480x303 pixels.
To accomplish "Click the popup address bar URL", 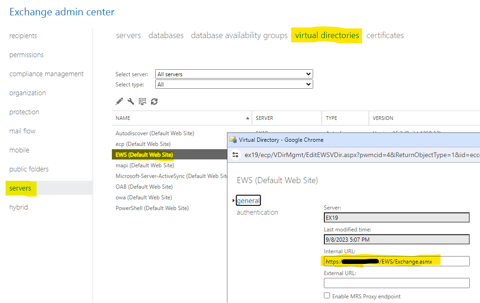I will [362, 155].
